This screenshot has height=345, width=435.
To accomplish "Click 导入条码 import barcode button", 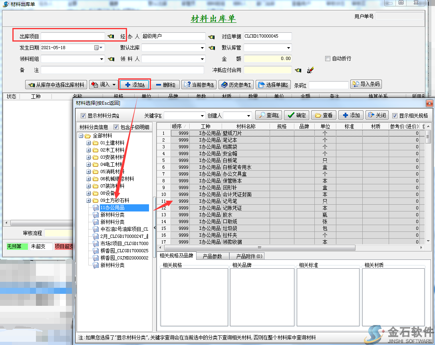I will [366, 84].
